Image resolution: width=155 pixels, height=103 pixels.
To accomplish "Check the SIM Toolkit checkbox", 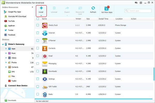I will [x=37, y=86].
